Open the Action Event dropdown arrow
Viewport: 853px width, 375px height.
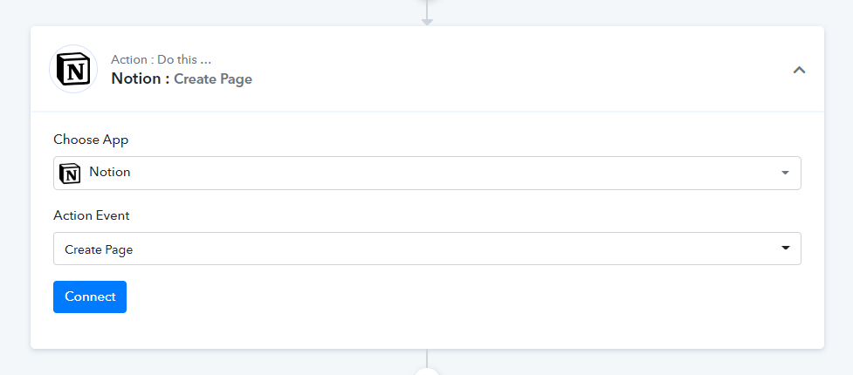click(x=785, y=248)
